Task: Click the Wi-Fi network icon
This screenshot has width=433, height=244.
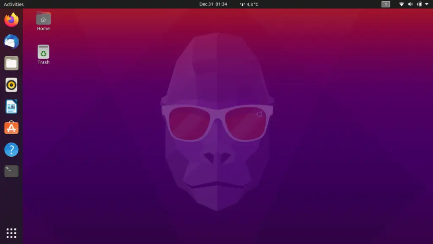Action: pyautogui.click(x=402, y=4)
